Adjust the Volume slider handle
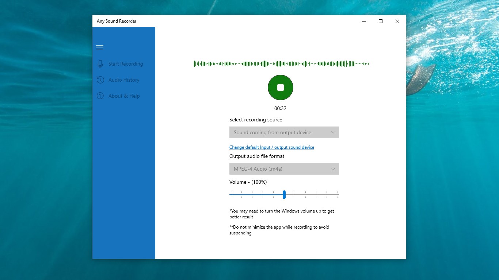This screenshot has width=499, height=280. [284, 195]
